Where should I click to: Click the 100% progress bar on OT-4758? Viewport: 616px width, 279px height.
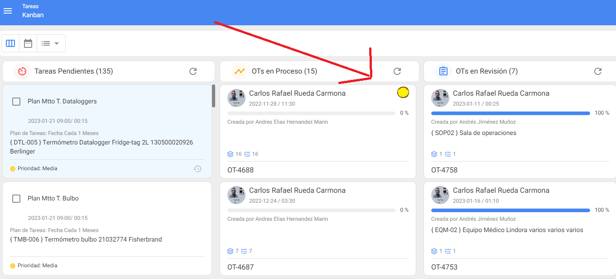(510, 113)
